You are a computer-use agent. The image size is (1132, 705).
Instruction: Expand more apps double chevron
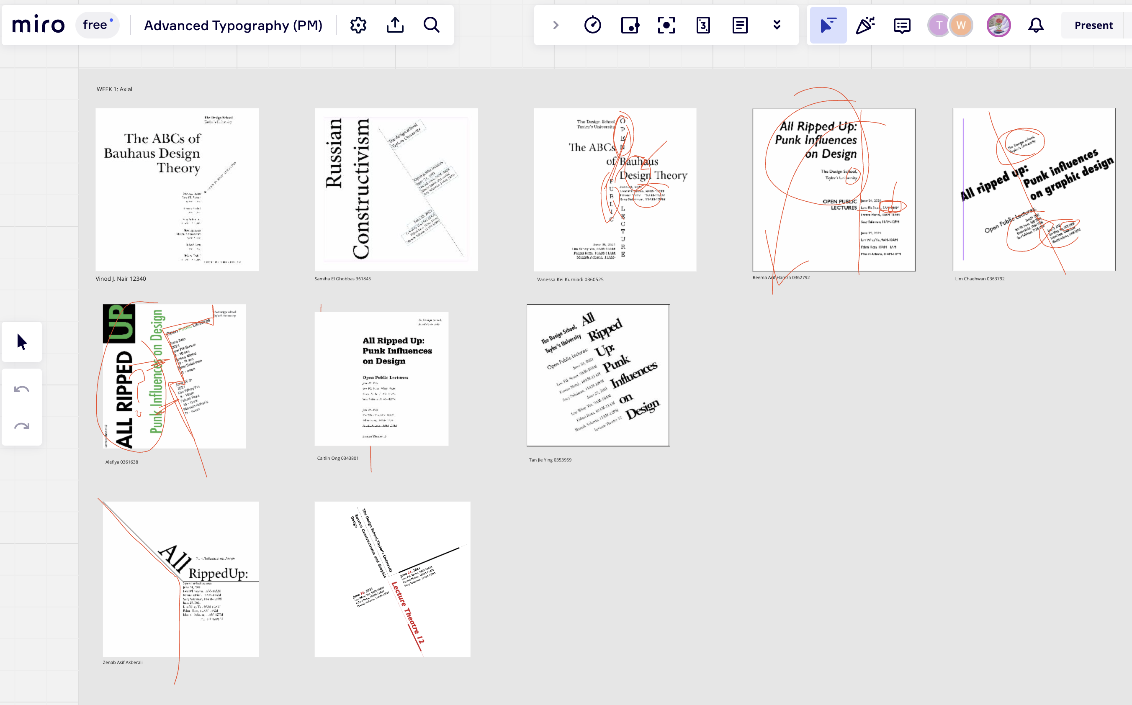[777, 25]
